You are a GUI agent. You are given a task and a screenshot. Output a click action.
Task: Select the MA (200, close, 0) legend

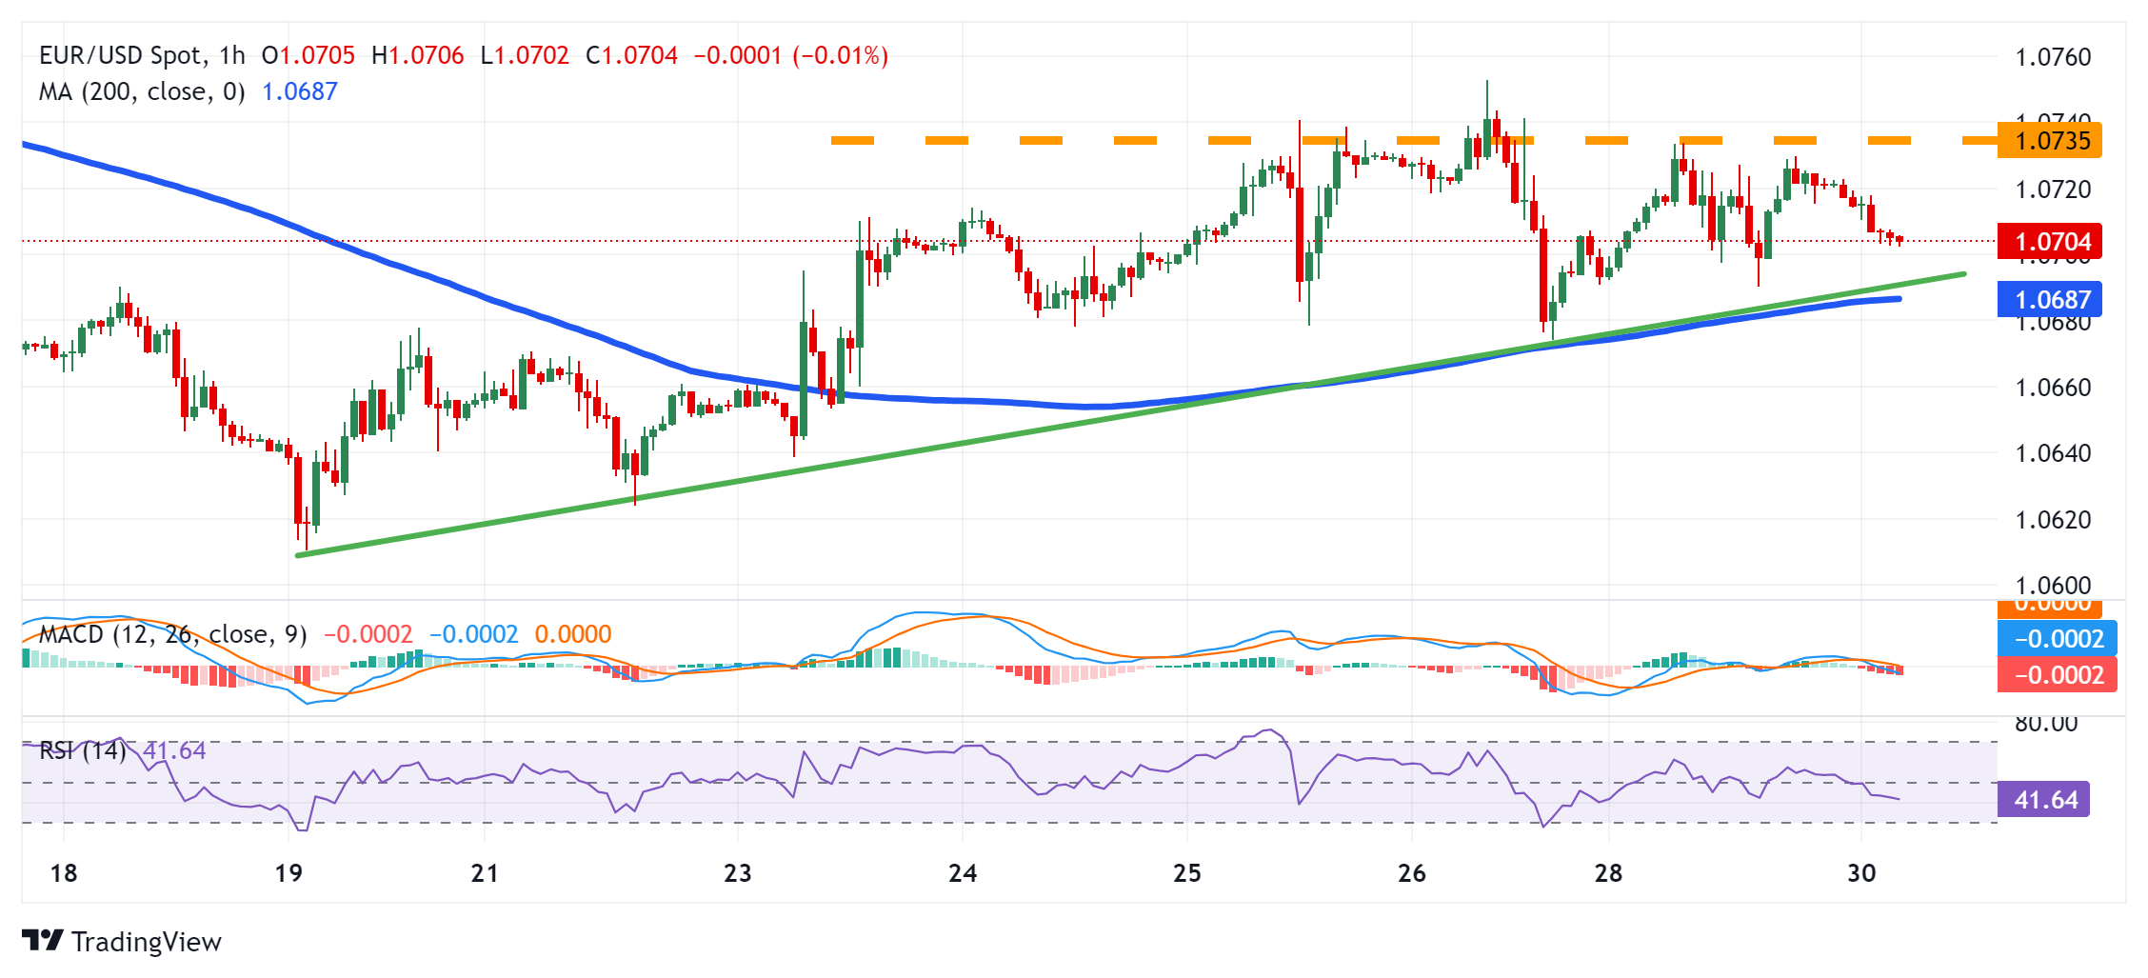141,91
